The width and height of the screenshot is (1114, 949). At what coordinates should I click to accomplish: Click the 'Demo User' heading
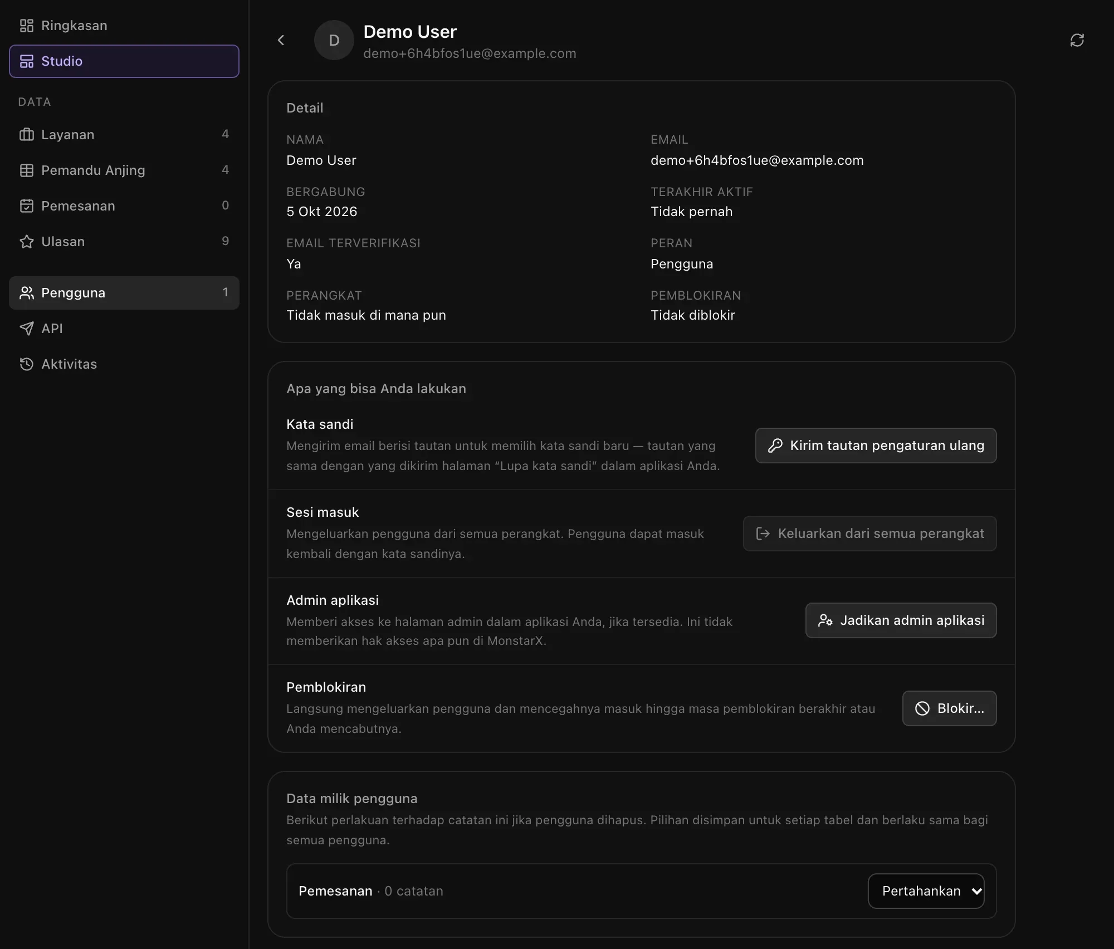(x=410, y=32)
